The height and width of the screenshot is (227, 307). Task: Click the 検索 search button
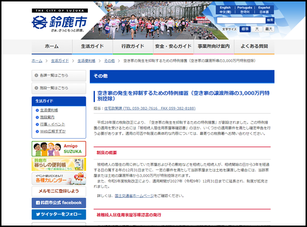(x=270, y=20)
